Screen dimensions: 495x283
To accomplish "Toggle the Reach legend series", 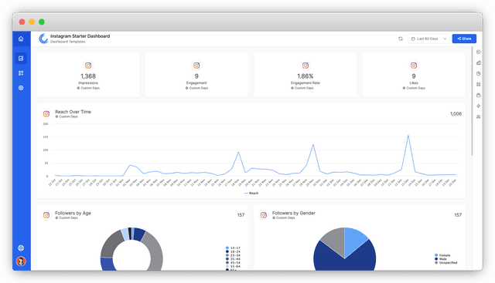I will 251,193.
